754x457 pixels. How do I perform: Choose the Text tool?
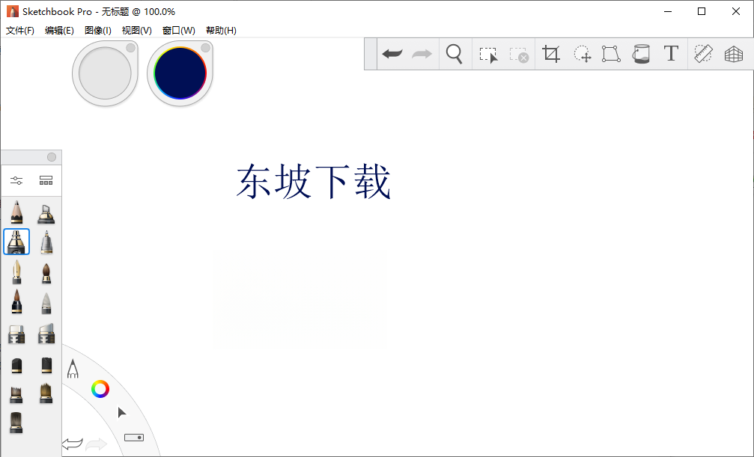click(671, 53)
